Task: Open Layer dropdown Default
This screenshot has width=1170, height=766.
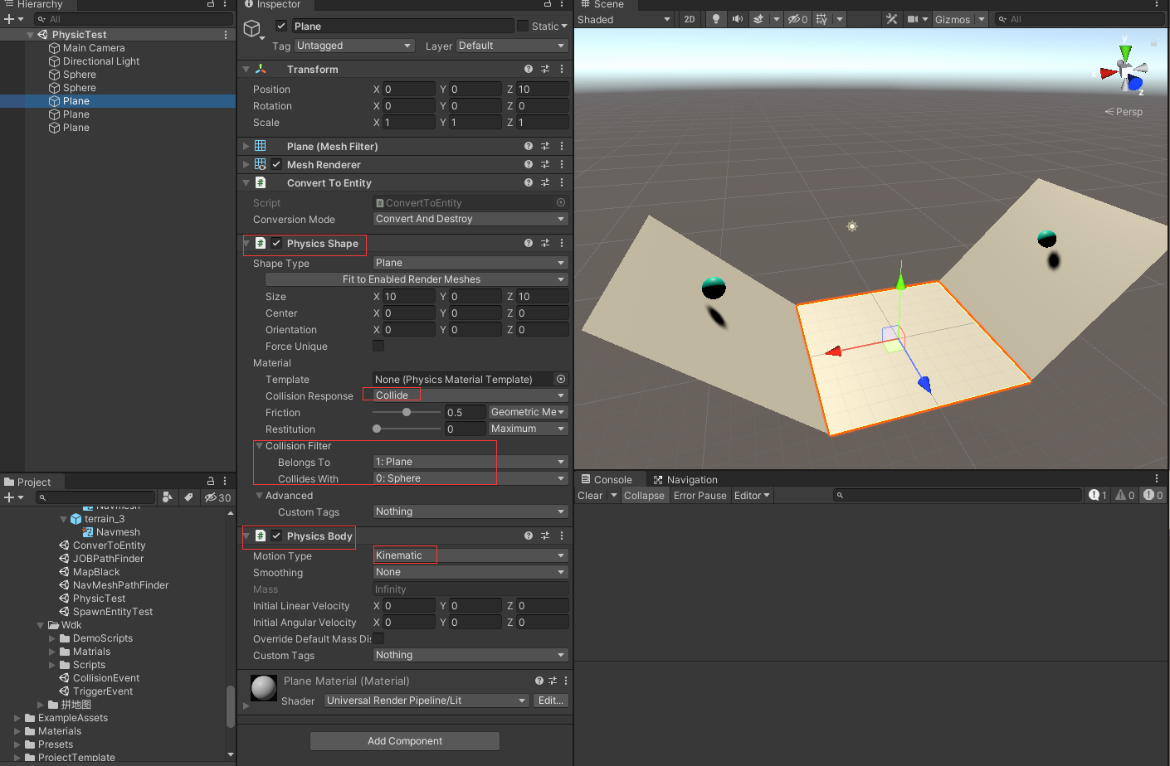Action: click(x=512, y=46)
